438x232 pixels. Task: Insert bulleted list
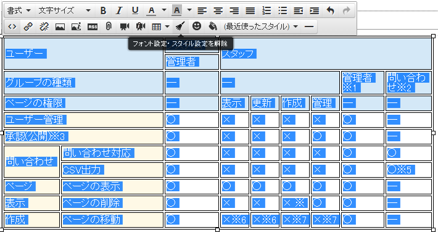point(283,10)
